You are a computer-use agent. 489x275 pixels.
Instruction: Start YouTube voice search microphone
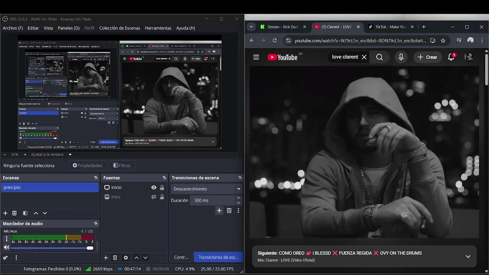(401, 57)
